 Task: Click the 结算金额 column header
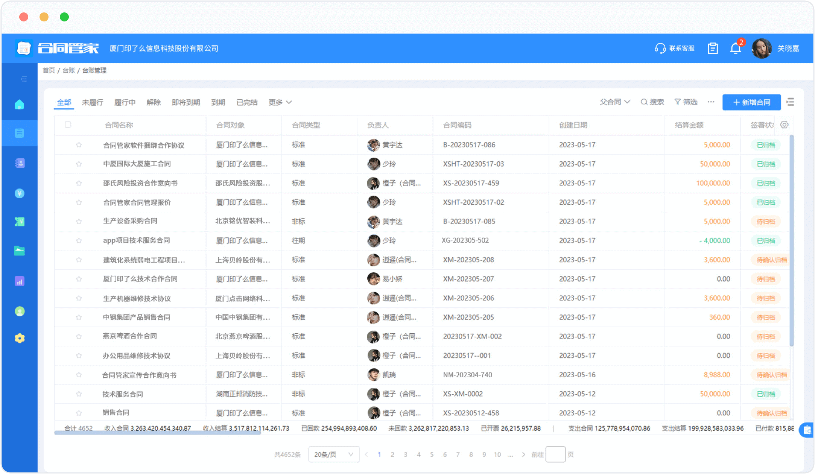(689, 125)
